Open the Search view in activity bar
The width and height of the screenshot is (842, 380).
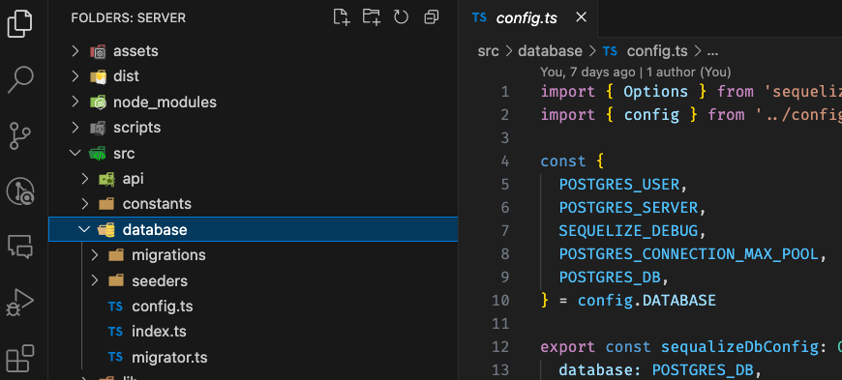point(20,79)
